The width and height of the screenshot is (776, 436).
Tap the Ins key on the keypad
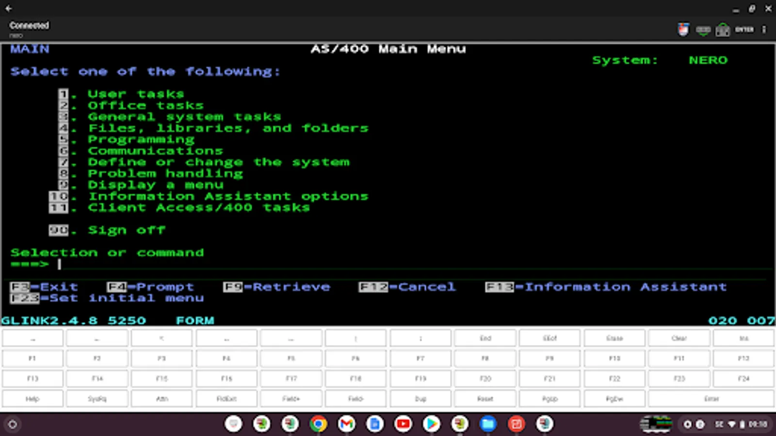[744, 338]
